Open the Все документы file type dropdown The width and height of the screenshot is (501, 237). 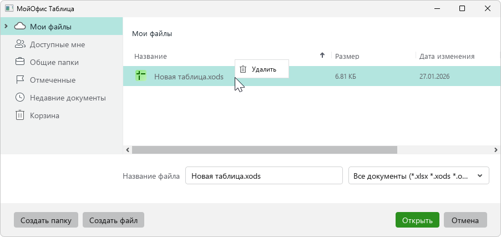point(418,175)
